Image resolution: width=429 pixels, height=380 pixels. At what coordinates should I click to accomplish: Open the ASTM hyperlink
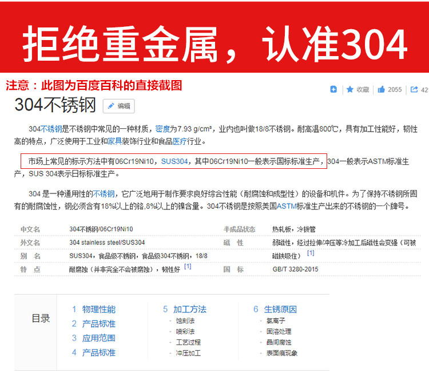287,206
